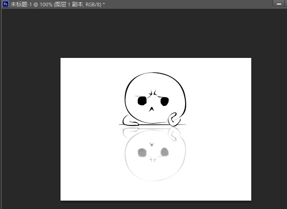Click the character's hand on the left
The height and width of the screenshot is (209, 287).
tap(131, 123)
